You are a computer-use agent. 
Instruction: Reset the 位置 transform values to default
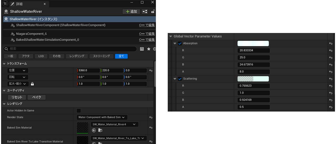(x=151, y=70)
